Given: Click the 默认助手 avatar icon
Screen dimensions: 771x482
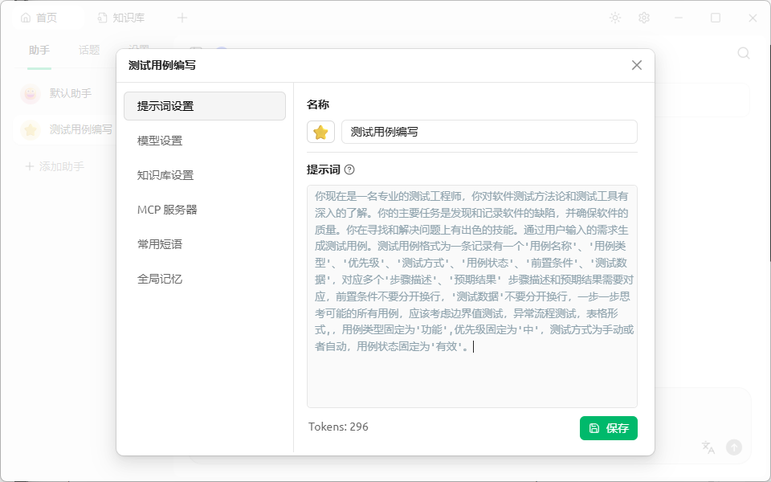Looking at the screenshot, I should [x=31, y=93].
